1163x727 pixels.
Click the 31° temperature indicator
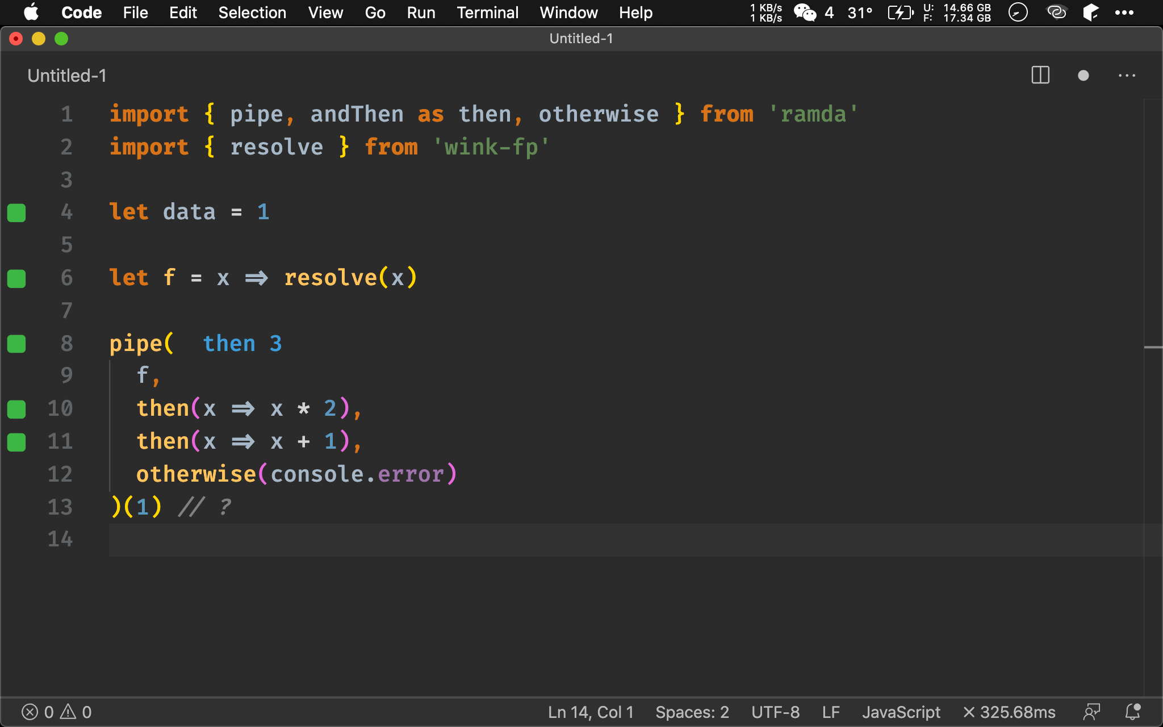point(860,12)
